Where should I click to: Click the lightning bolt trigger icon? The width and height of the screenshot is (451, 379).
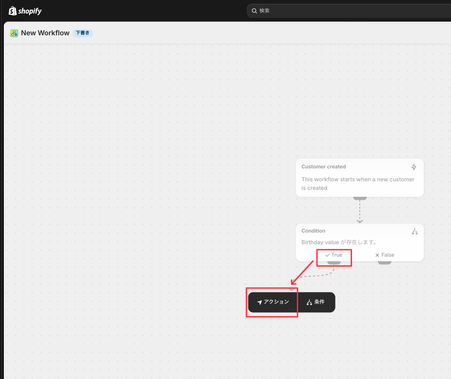tap(414, 167)
